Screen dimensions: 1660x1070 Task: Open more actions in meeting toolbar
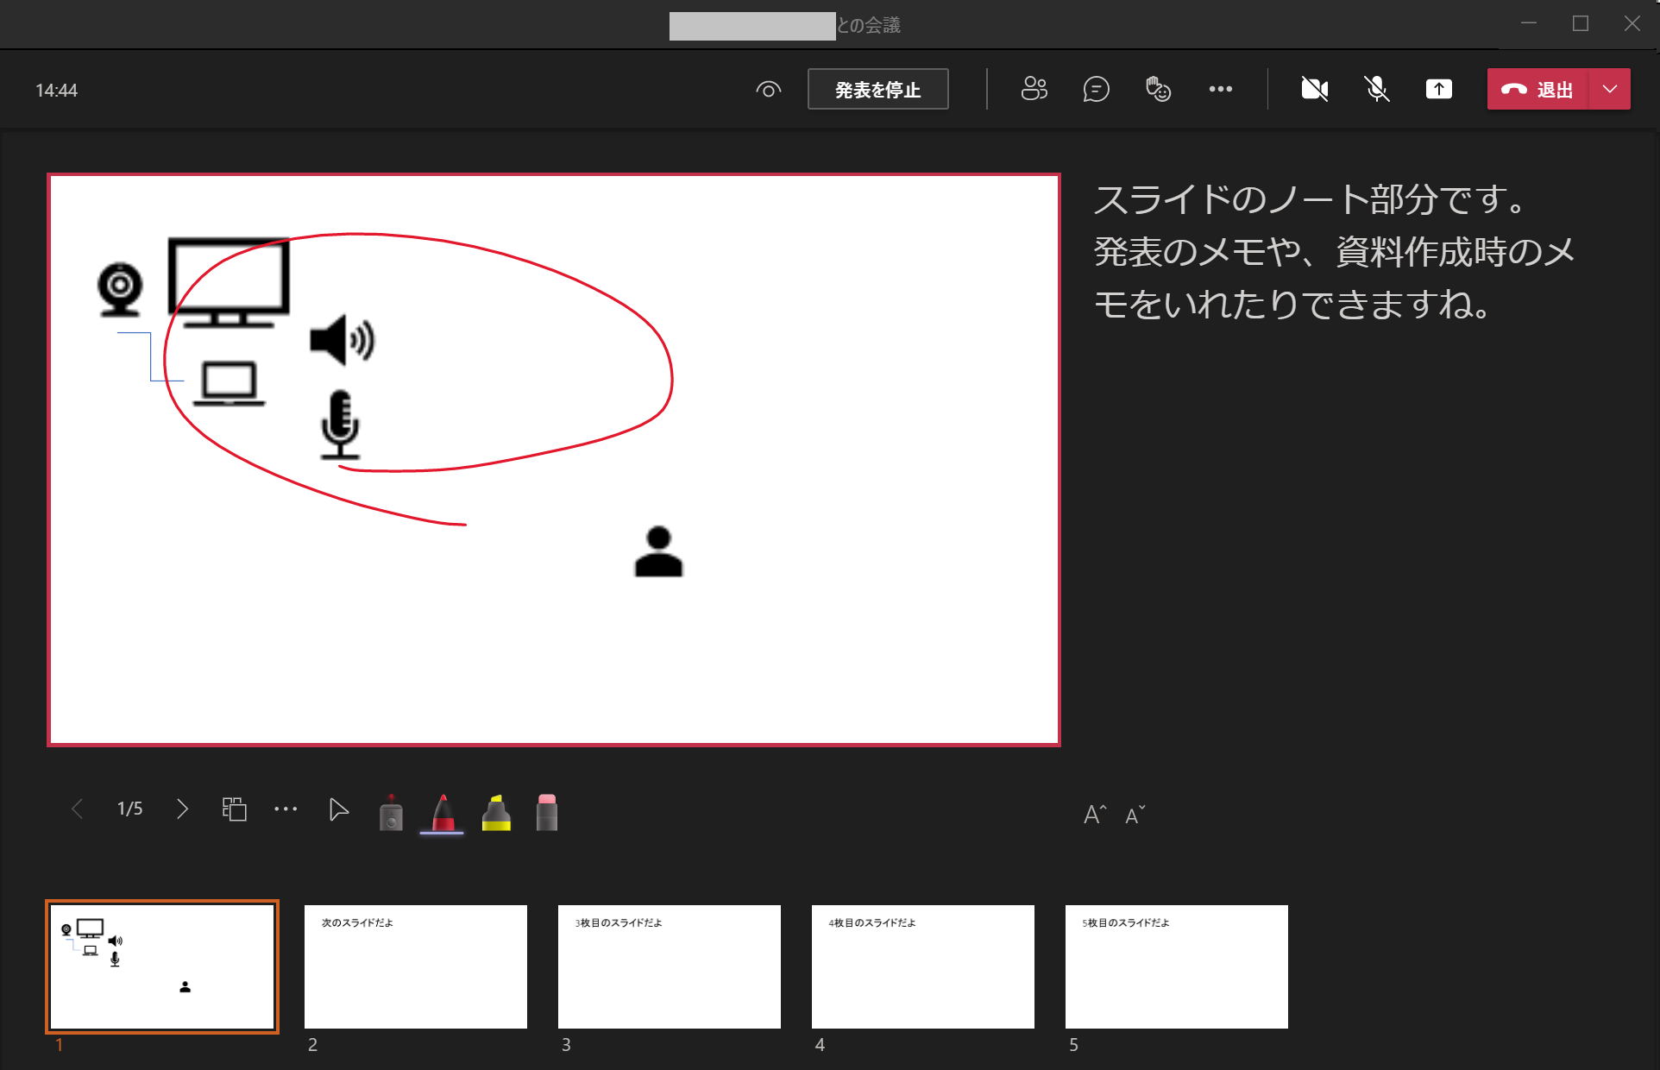pos(1220,89)
